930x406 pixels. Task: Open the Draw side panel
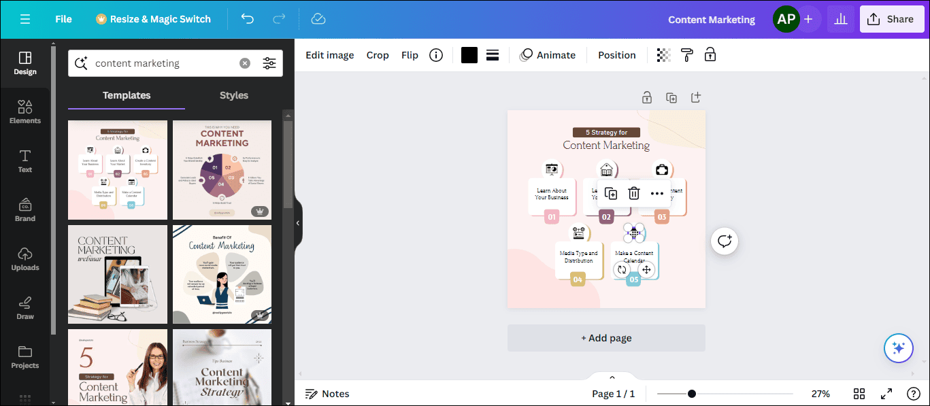click(x=25, y=308)
